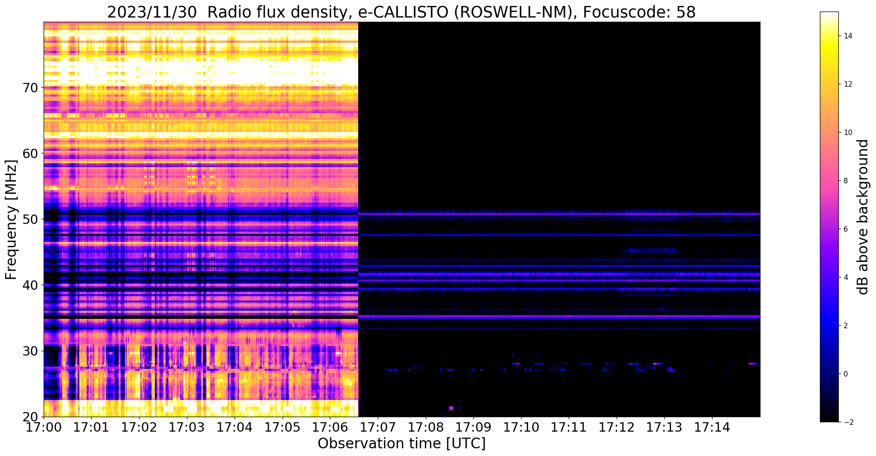Click the 17:10 time tick label

coord(521,427)
